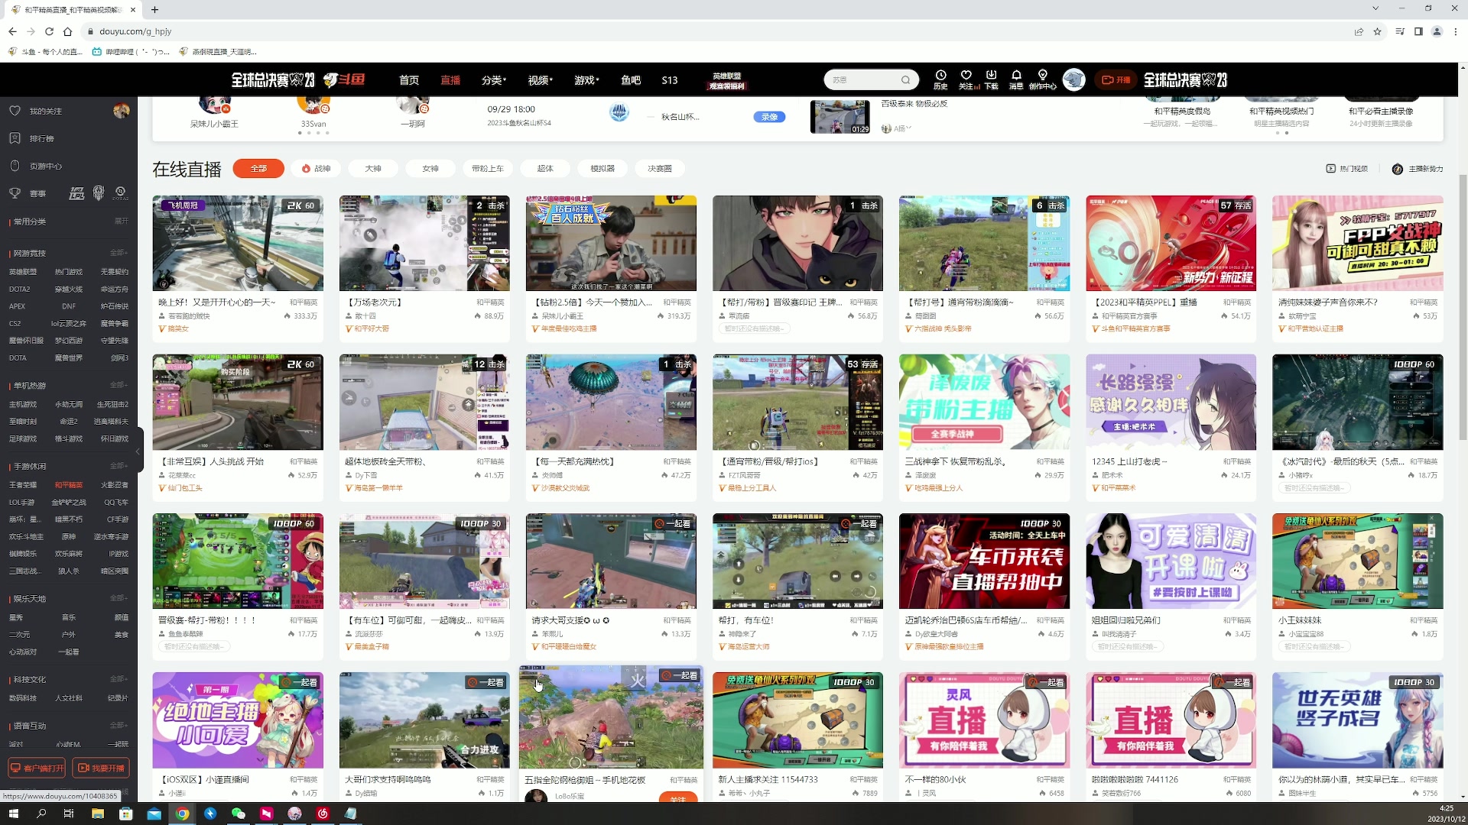The image size is (1468, 825).
Task: Click the 下载 download icon
Action: coord(991,76)
